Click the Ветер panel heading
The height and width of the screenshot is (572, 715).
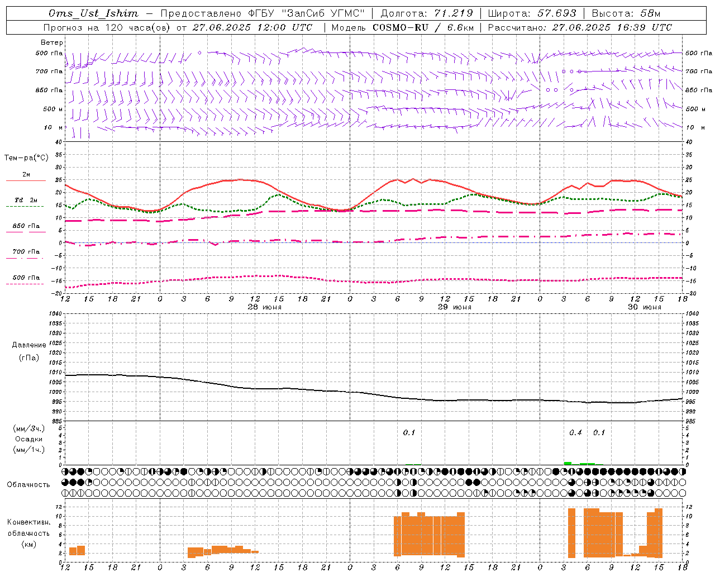point(52,42)
